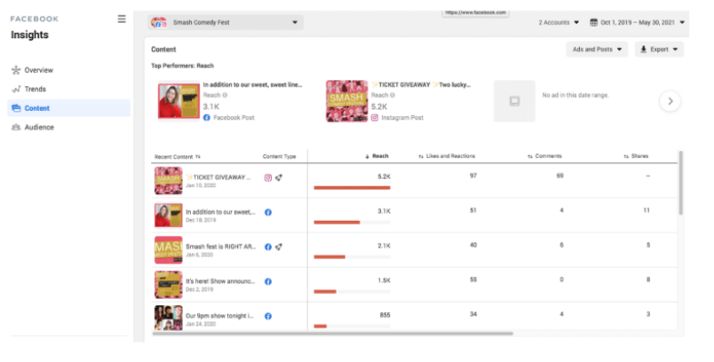This screenshot has width=714, height=362.
Task: Click the 855 reach value
Action: [x=385, y=315]
